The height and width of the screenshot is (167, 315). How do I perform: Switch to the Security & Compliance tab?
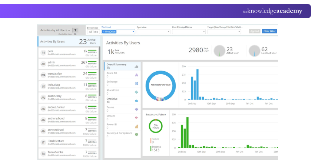[122, 135]
